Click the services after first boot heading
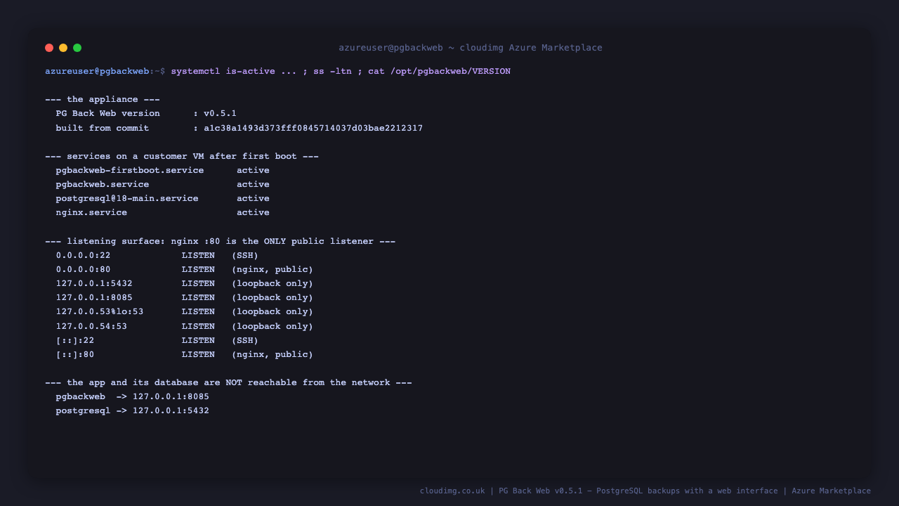Screen dimensions: 899x506 click(182, 156)
